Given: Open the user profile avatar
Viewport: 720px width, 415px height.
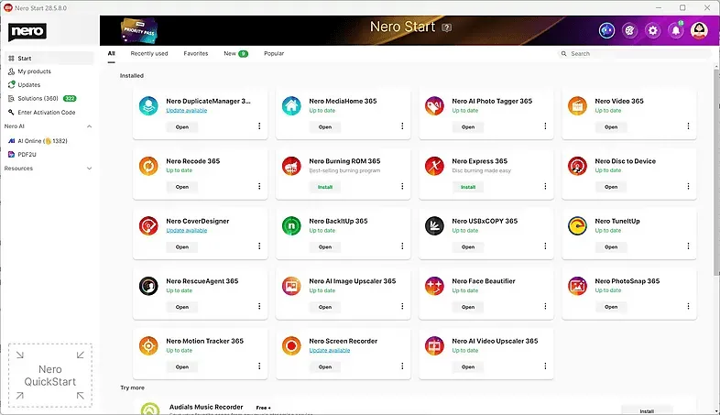Looking at the screenshot, I should click(x=699, y=31).
